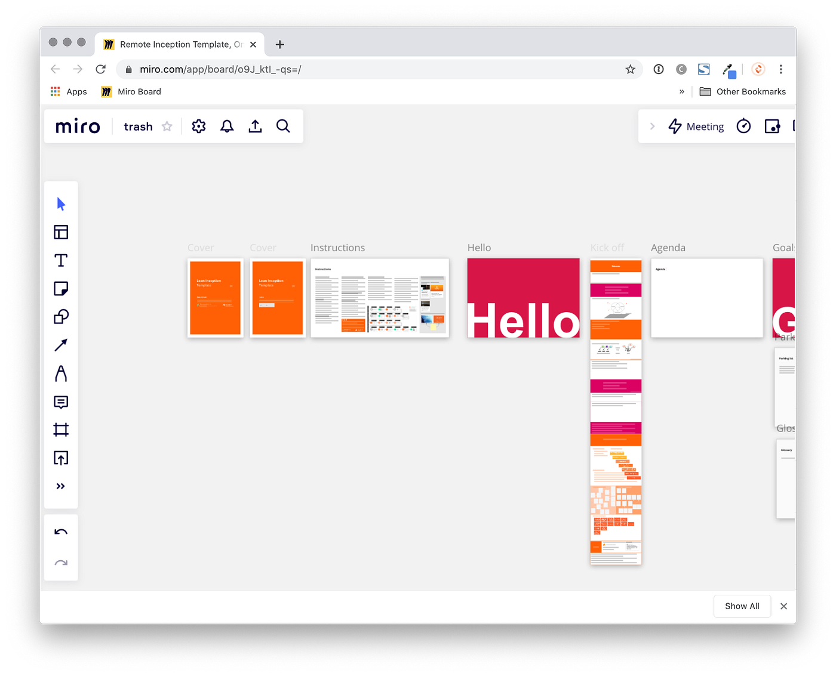This screenshot has height=676, width=836.
Task: Click the eyedropper extension icon
Action: click(729, 70)
